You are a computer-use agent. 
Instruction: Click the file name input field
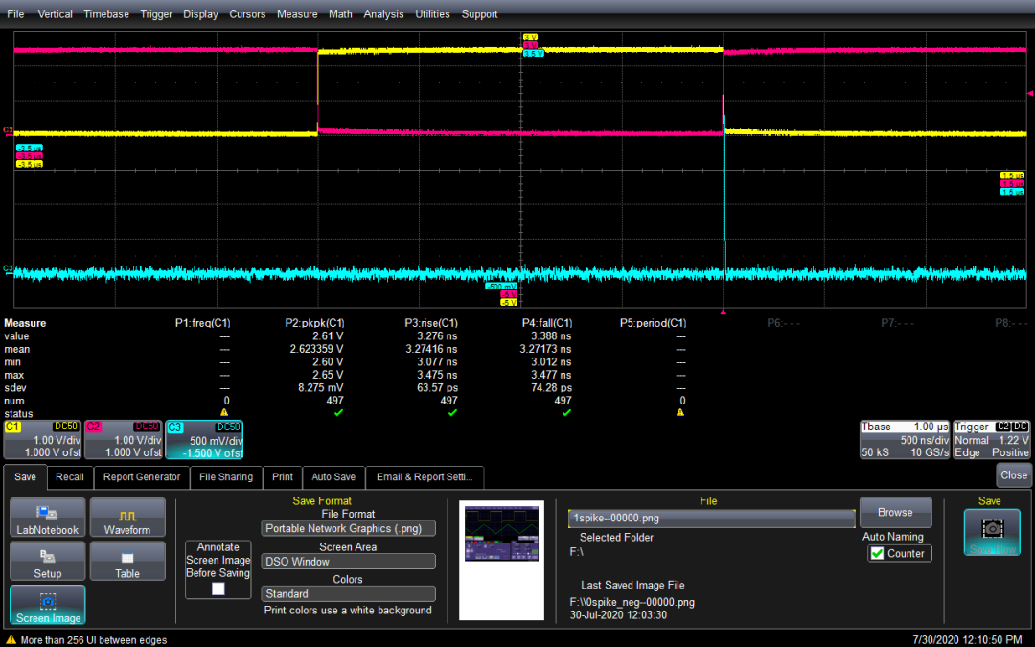[x=711, y=518]
